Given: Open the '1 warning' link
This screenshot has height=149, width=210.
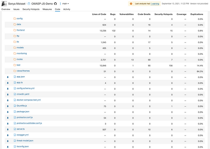Looking at the screenshot, I should click(155, 4).
